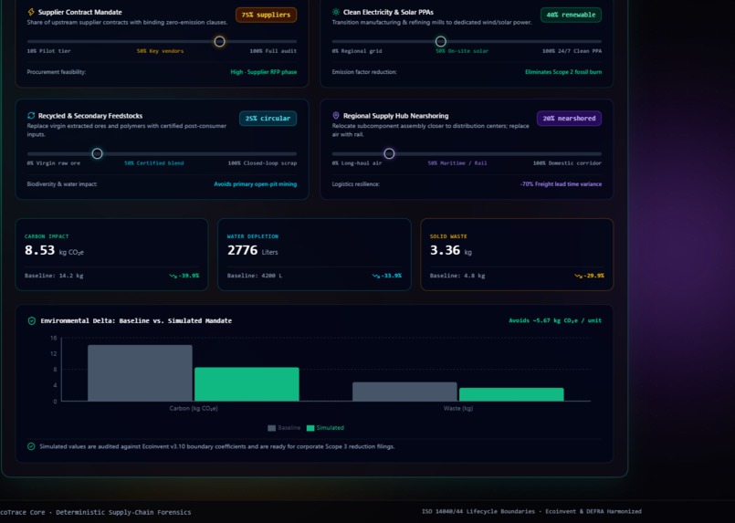Click the 'Waste (kg)' axis label
This screenshot has height=523, width=735.
(x=458, y=409)
